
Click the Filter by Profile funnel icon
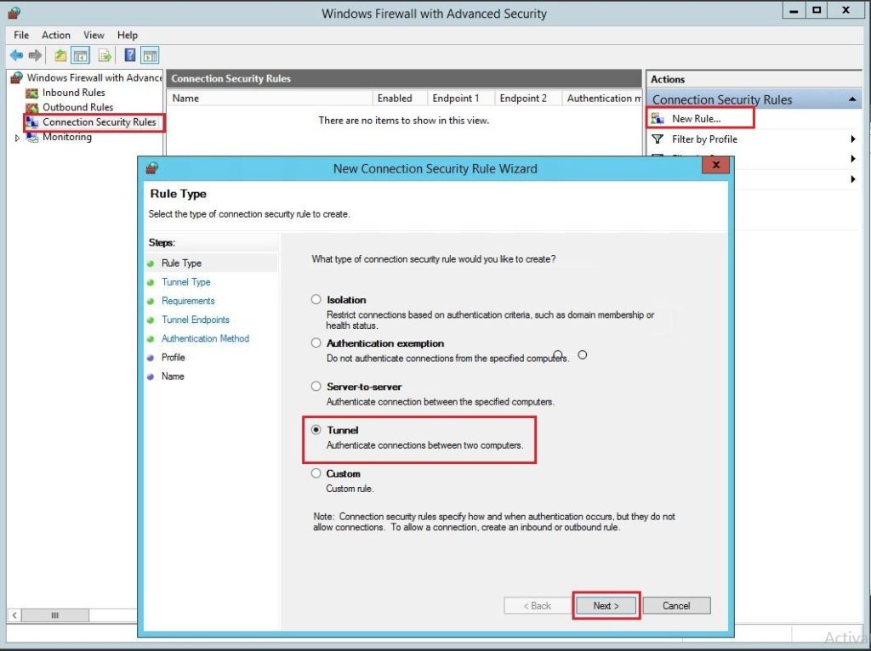click(x=658, y=139)
